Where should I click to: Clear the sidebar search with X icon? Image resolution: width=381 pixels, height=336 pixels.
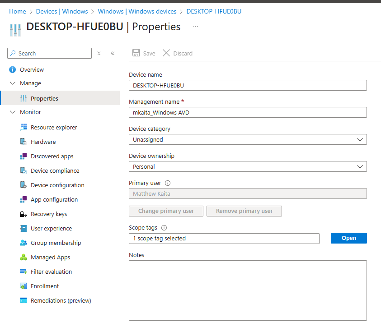tap(99, 53)
